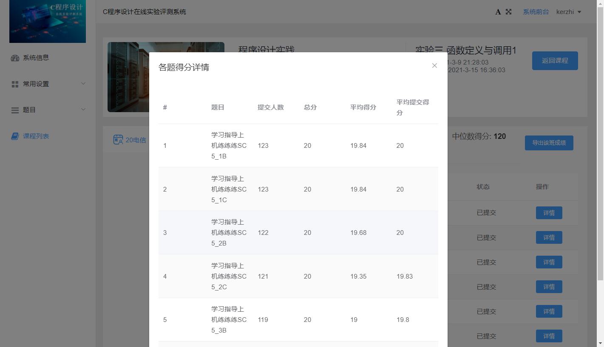Open the 课程列表 sidebar menu item
604x347 pixels.
(x=36, y=136)
